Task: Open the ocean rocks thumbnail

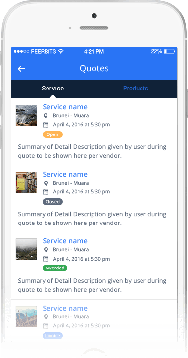Action: pos(26,115)
